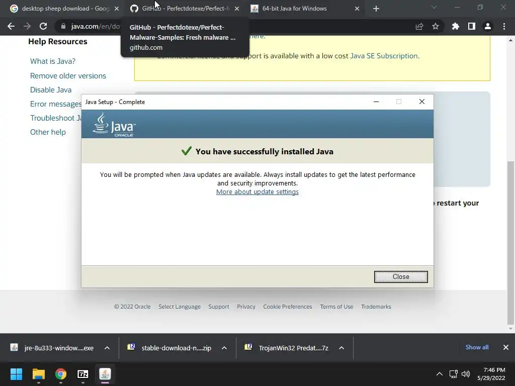This screenshot has width=515, height=386.
Task: Open 7-Zip from taskbar
Action: pos(83,374)
